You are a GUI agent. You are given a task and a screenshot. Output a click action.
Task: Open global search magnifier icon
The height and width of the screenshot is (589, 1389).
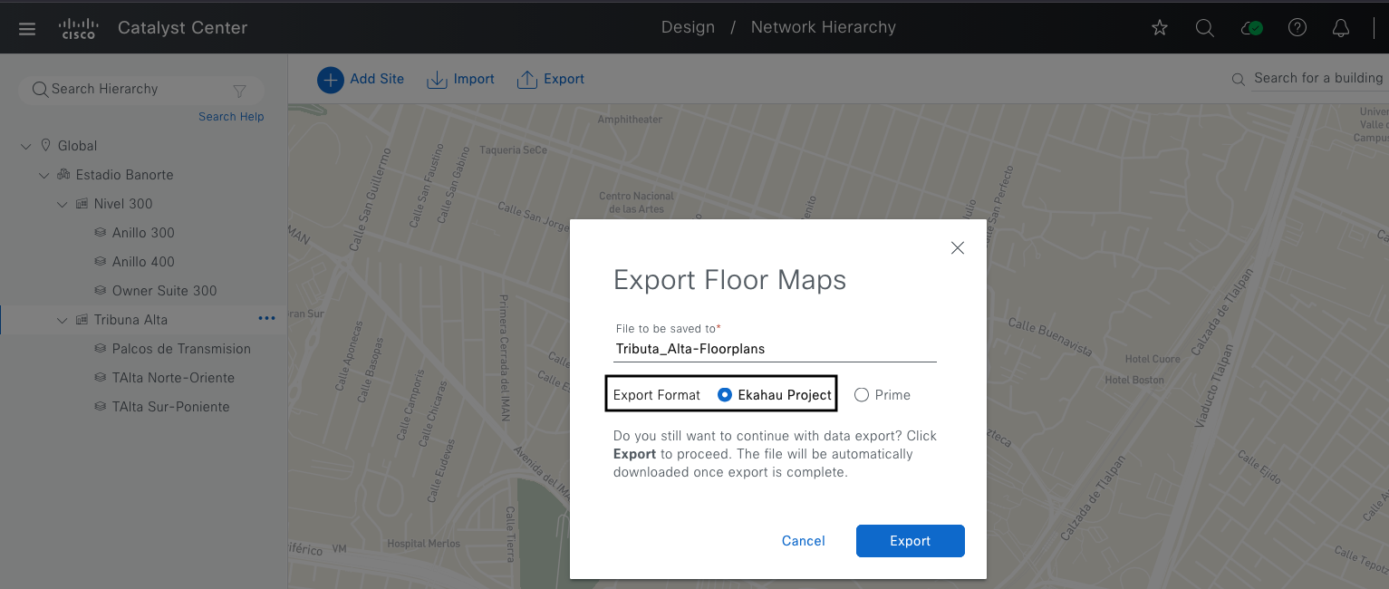(x=1204, y=28)
